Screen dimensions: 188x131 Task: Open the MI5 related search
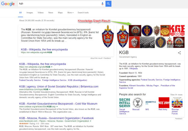(x=151, y=104)
